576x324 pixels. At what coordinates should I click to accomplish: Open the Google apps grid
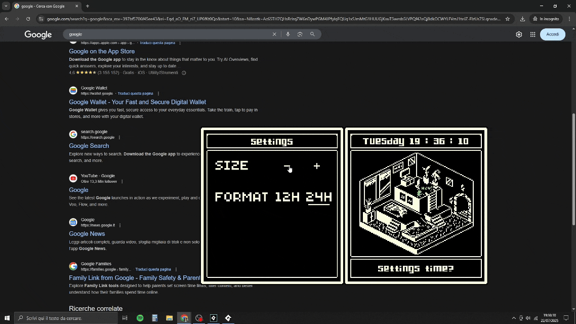tap(532, 34)
